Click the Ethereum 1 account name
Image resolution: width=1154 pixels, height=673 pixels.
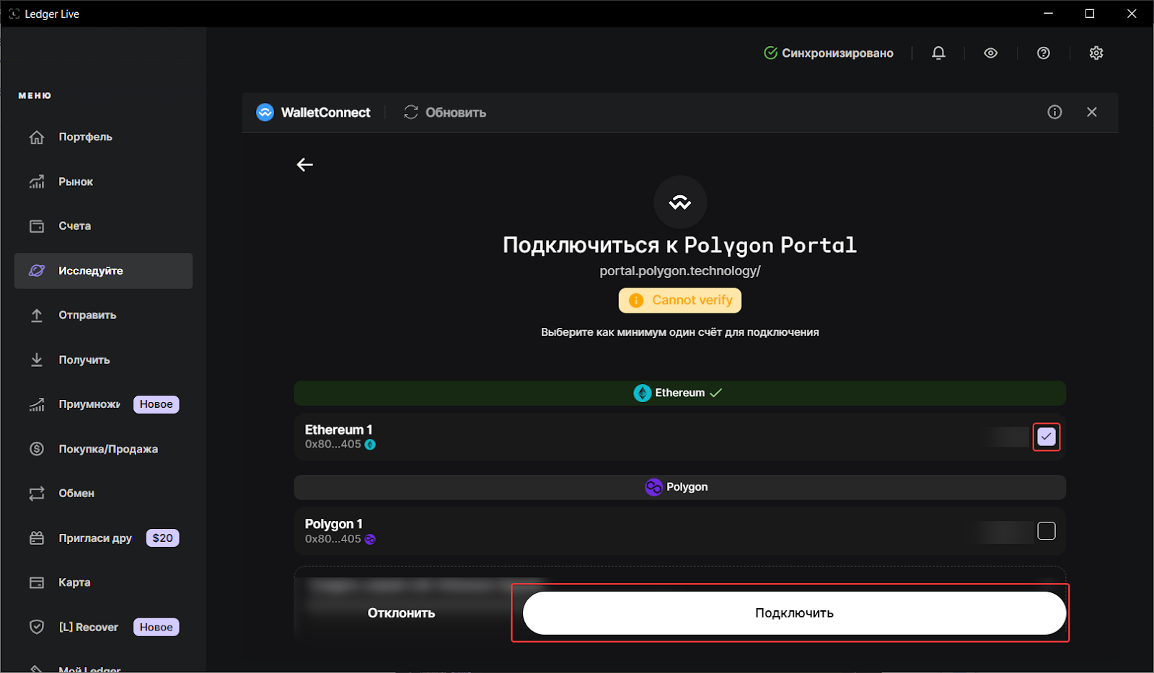click(339, 429)
